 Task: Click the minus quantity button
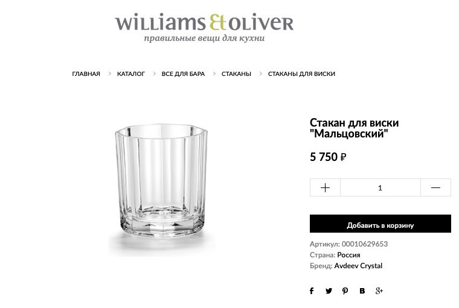point(435,187)
